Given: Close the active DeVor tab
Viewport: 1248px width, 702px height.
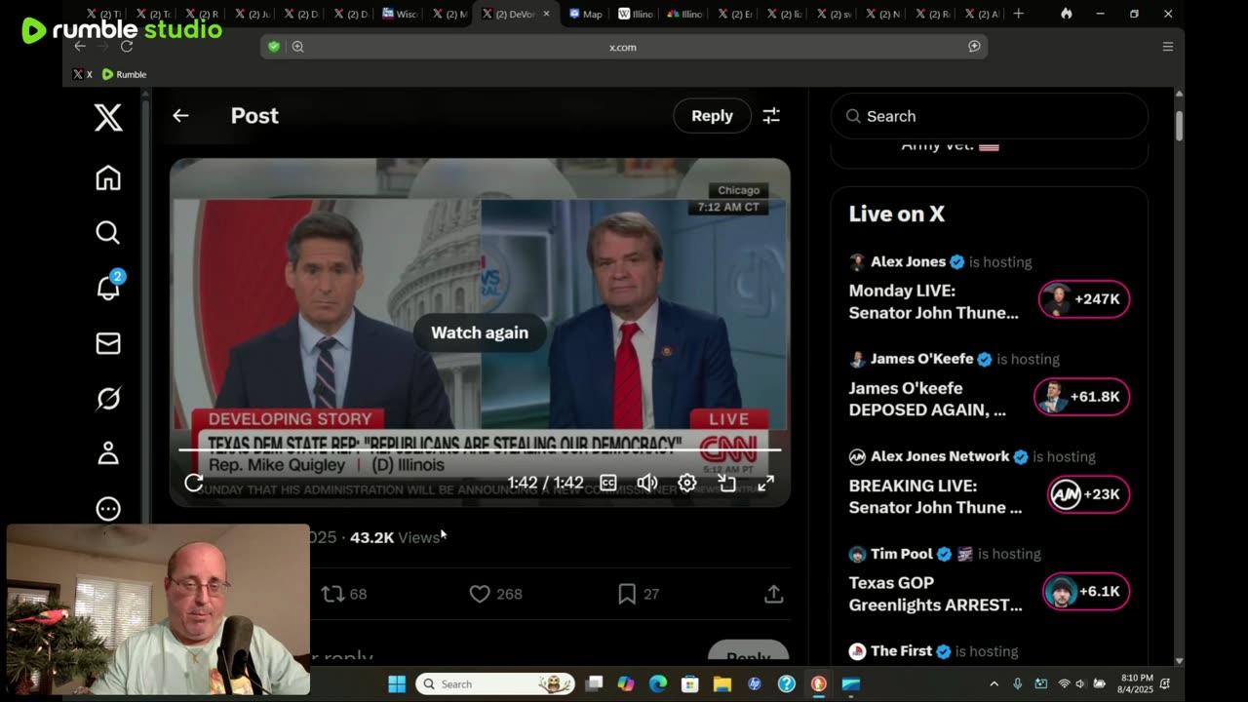Looking at the screenshot, I should [546, 14].
